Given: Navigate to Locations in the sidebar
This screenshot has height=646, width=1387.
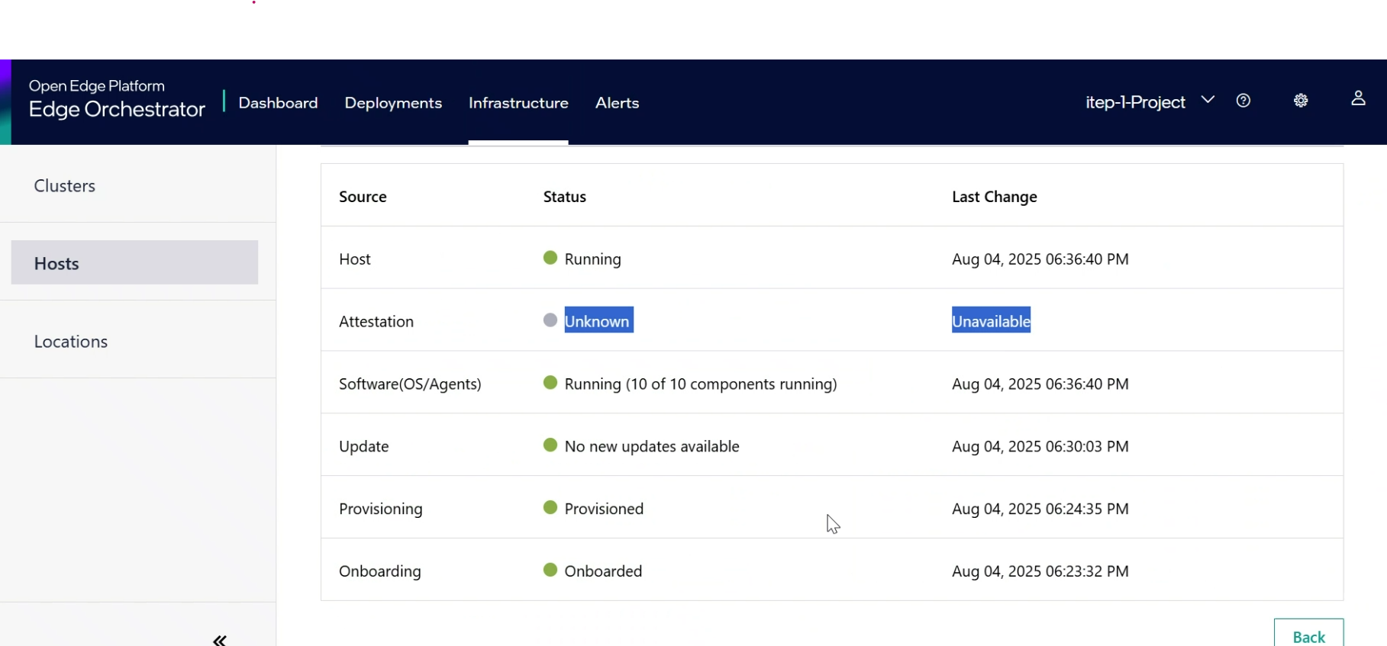Looking at the screenshot, I should (71, 342).
